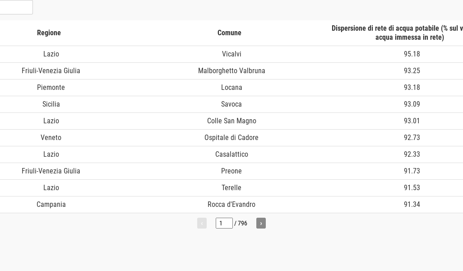Select the Malborghetto Valbruna cell
Screen dimensions: 463x271
coord(231,71)
